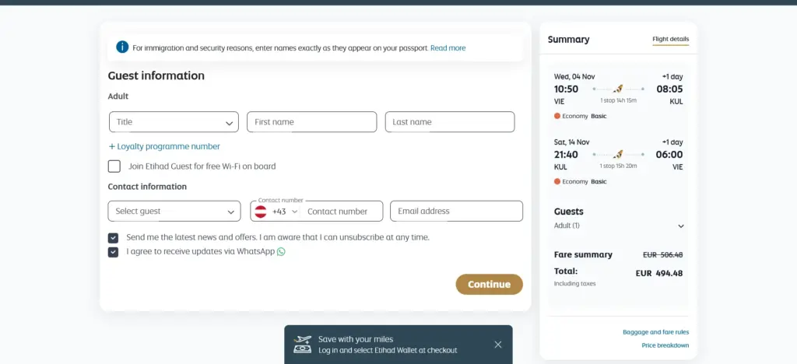Click the Fare summary label

point(583,255)
